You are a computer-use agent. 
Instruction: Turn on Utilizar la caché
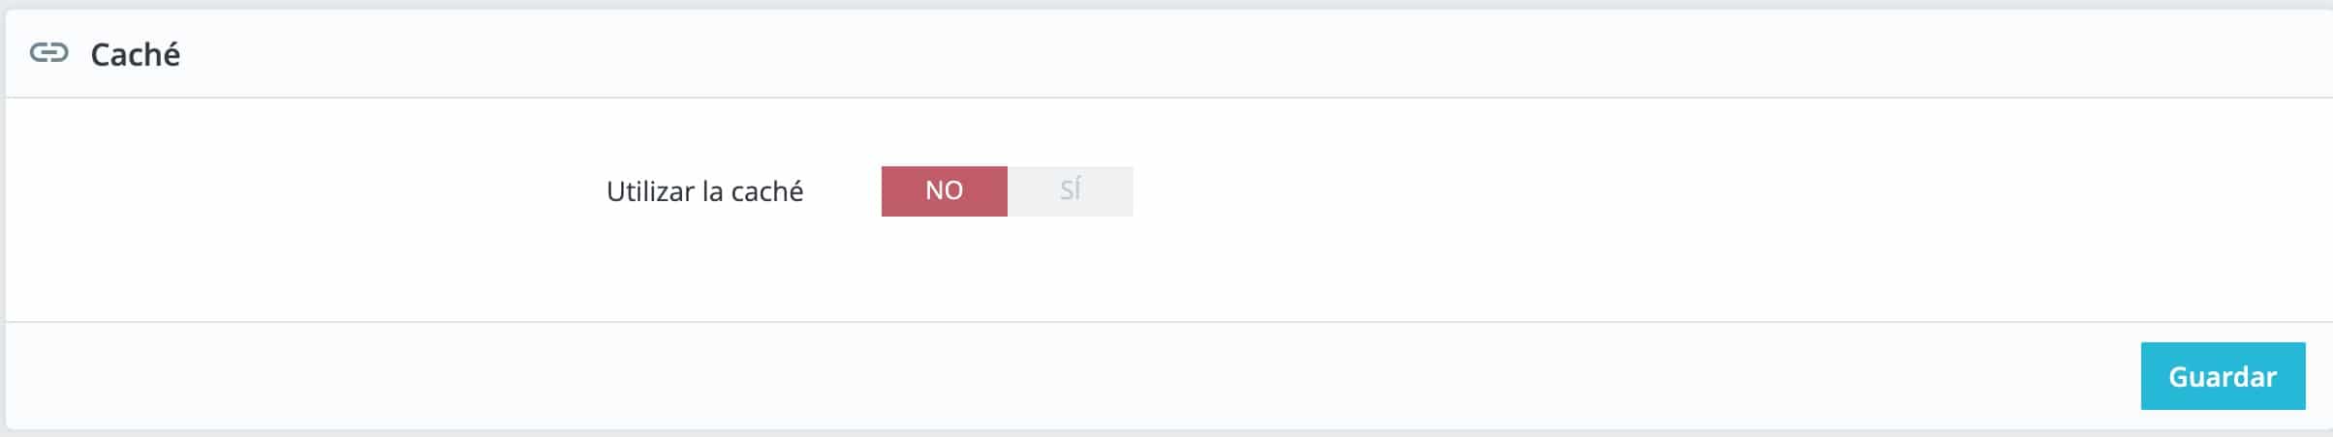pyautogui.click(x=1070, y=190)
